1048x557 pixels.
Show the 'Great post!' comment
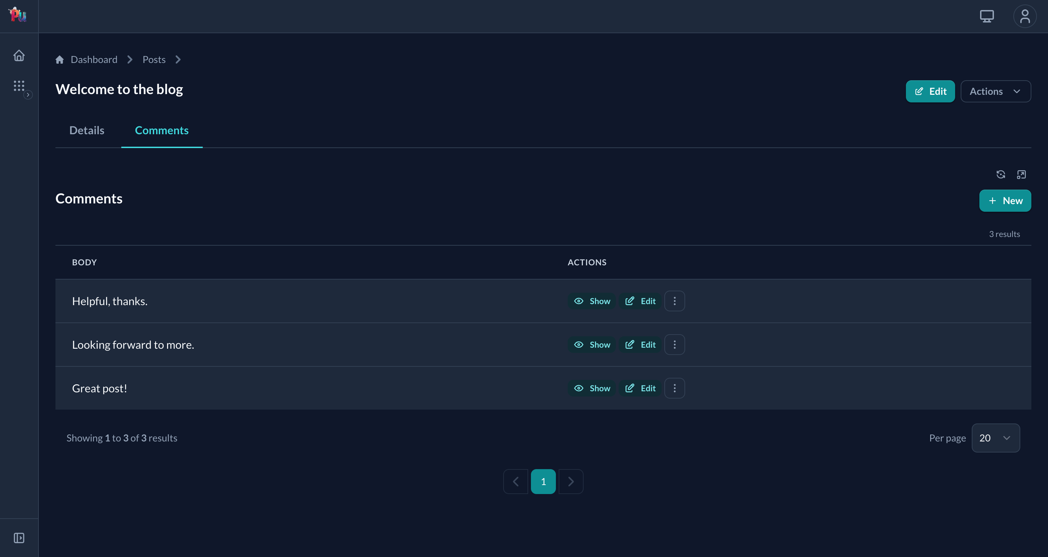pos(592,389)
